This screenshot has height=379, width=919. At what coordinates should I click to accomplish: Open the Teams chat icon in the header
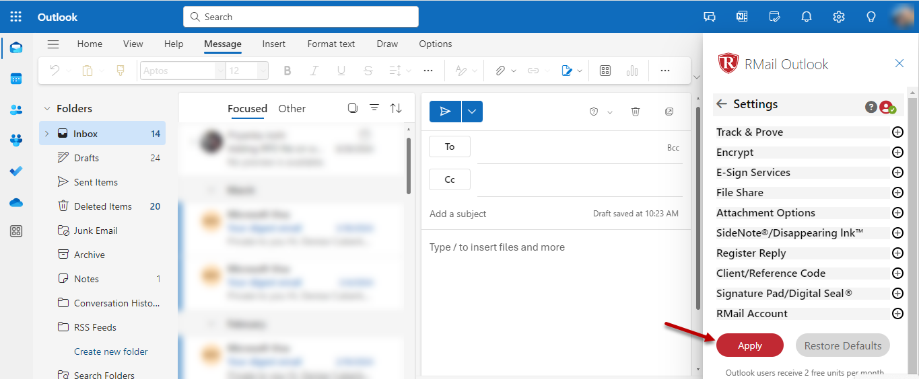[710, 17]
